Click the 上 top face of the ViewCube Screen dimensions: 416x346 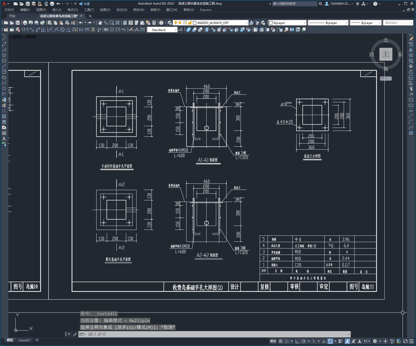[x=386, y=54]
